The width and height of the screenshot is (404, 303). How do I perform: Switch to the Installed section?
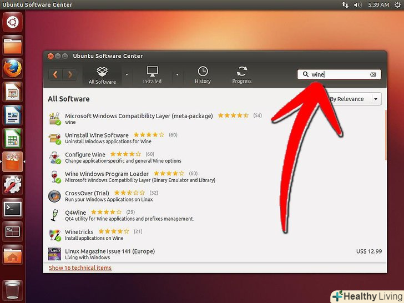pyautogui.click(x=152, y=75)
